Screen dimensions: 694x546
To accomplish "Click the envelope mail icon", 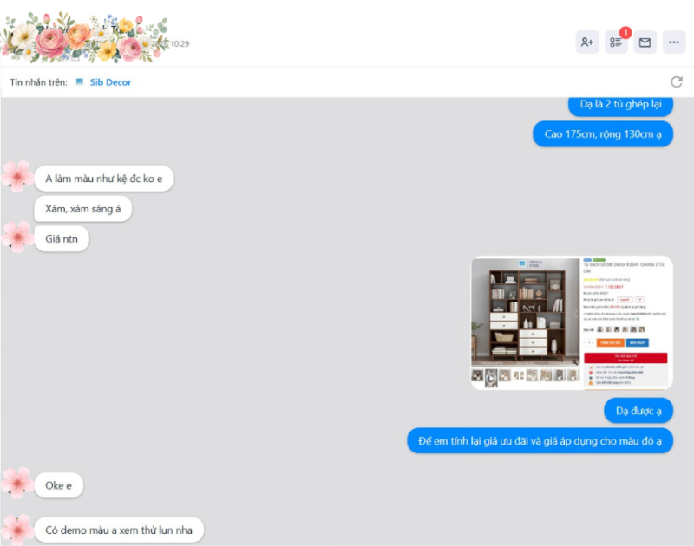I will [x=645, y=42].
